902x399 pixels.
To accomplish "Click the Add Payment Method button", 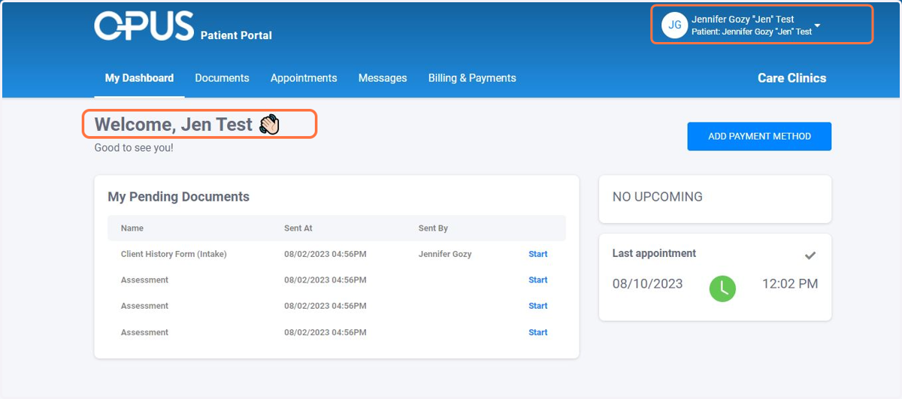I will 759,136.
